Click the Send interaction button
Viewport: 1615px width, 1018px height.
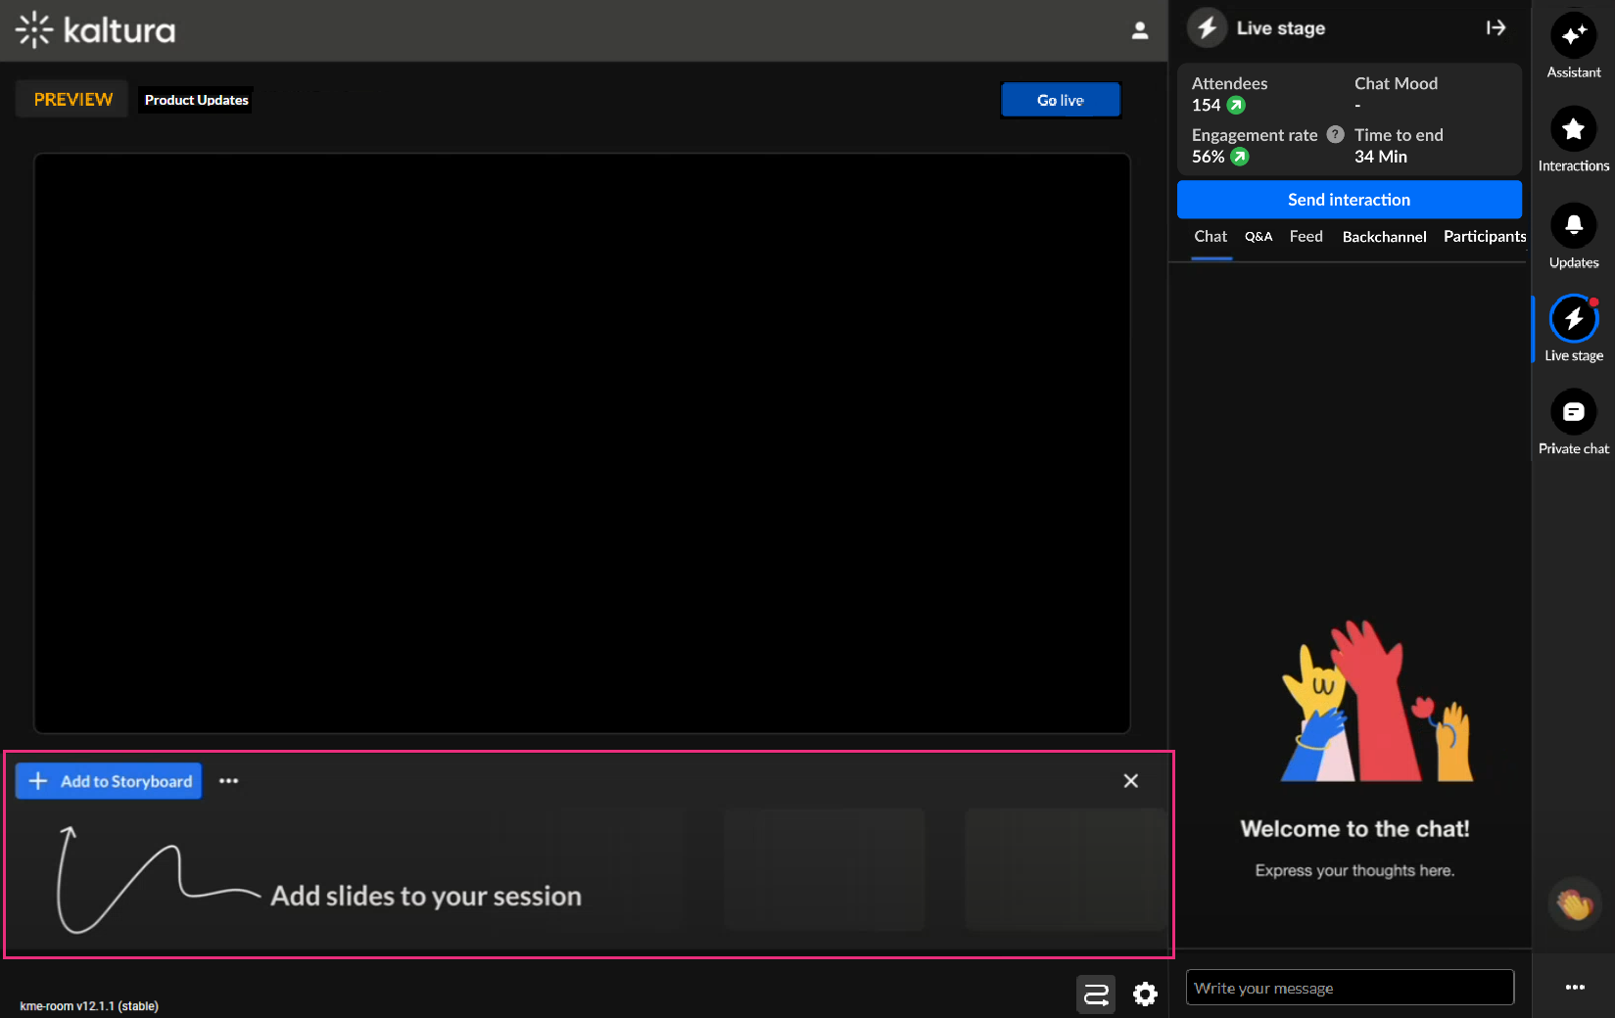pyautogui.click(x=1350, y=200)
